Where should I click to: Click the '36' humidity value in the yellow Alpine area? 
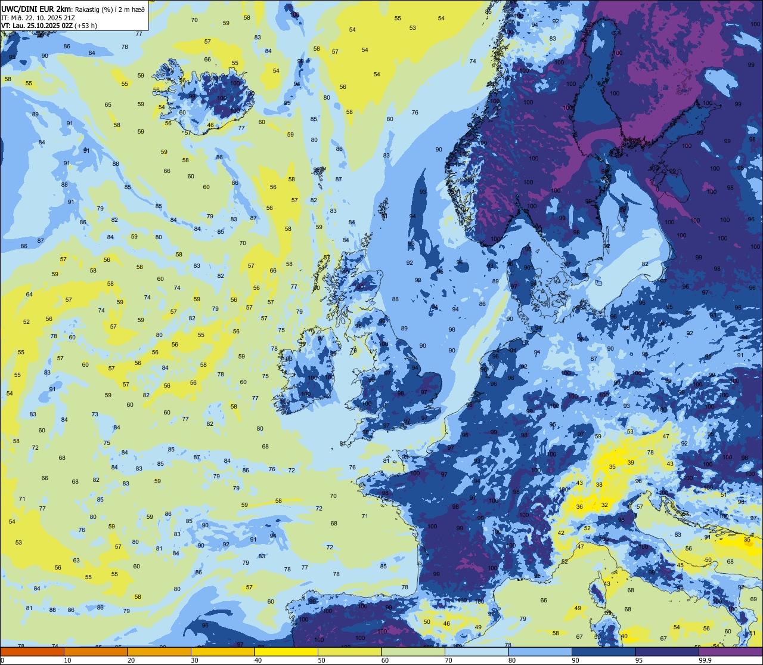[x=579, y=507]
